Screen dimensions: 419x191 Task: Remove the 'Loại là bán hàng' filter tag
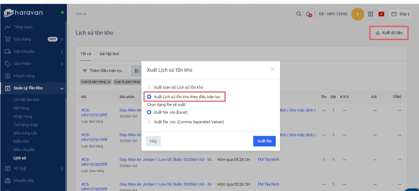(109, 82)
